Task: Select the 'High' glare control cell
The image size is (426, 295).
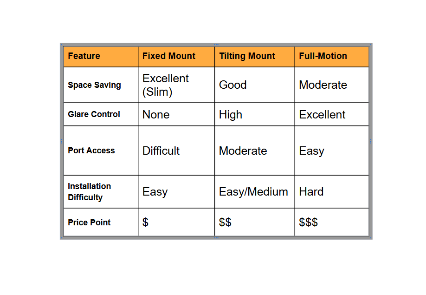Action: click(x=255, y=114)
